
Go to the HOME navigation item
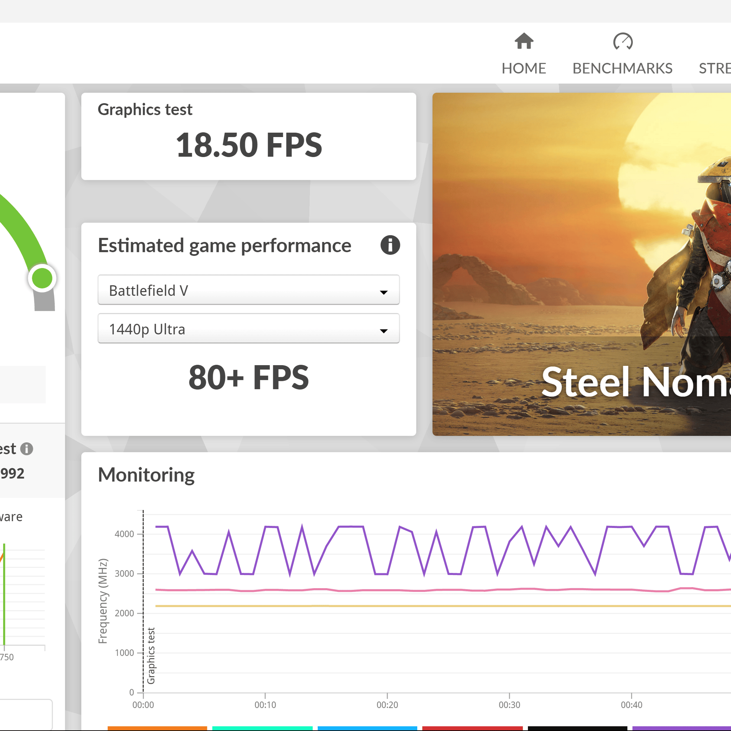tap(524, 54)
